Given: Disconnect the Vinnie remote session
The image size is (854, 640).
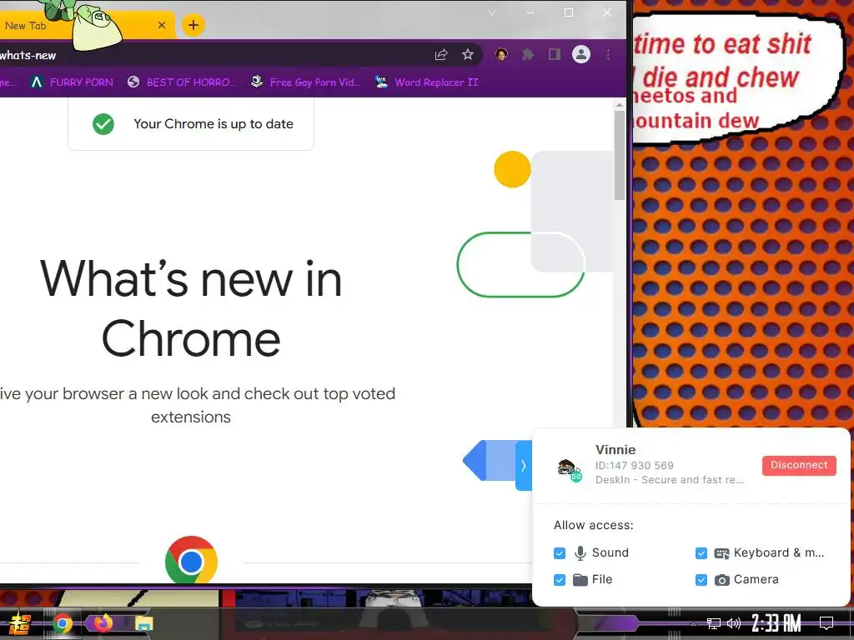Looking at the screenshot, I should [799, 465].
